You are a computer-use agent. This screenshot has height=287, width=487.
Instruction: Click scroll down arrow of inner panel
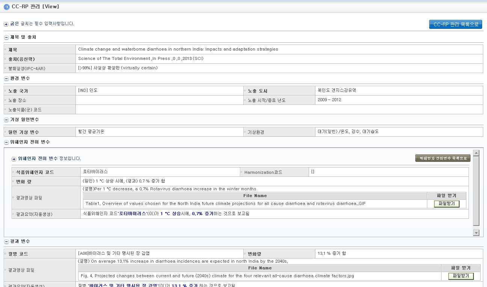[476, 233]
